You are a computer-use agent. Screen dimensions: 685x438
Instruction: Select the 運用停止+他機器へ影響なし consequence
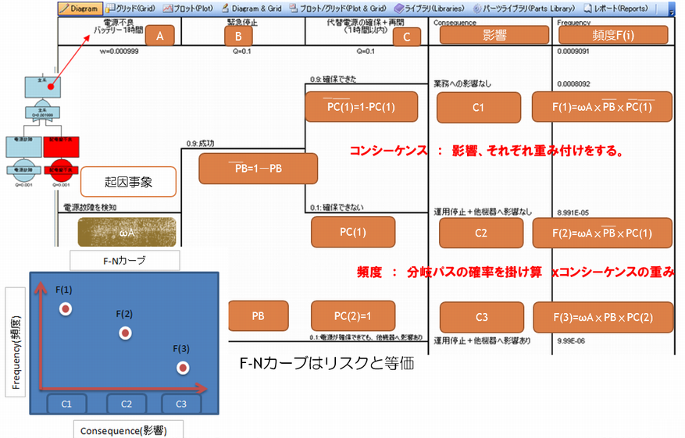click(x=483, y=212)
